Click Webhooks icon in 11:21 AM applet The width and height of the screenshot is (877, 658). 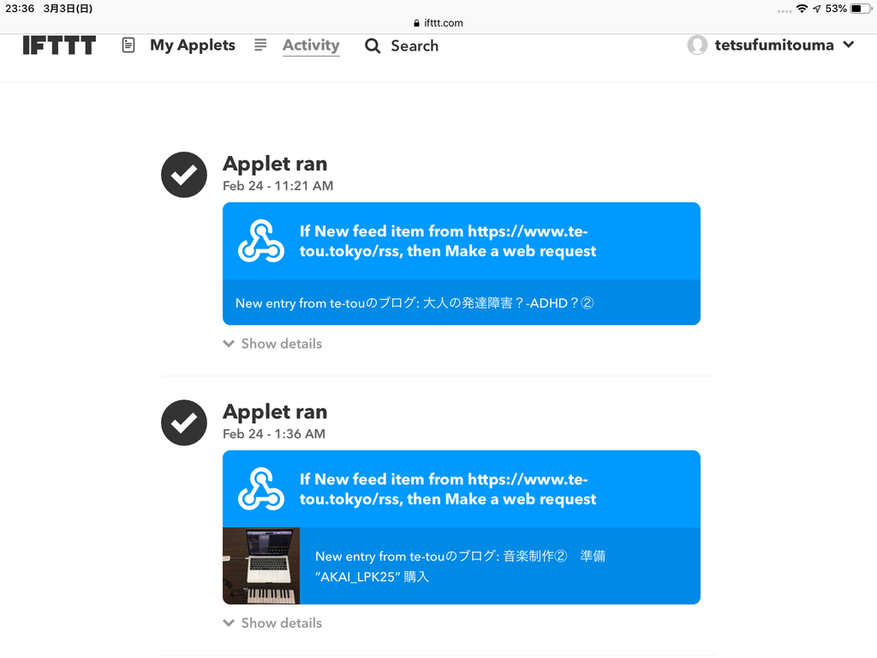(x=260, y=241)
